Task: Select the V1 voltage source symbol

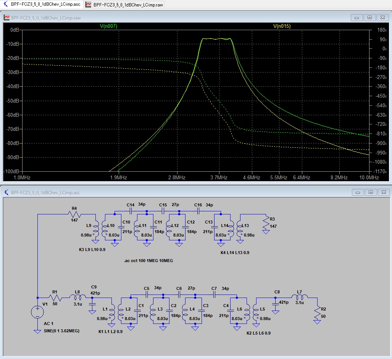Action: (37, 312)
